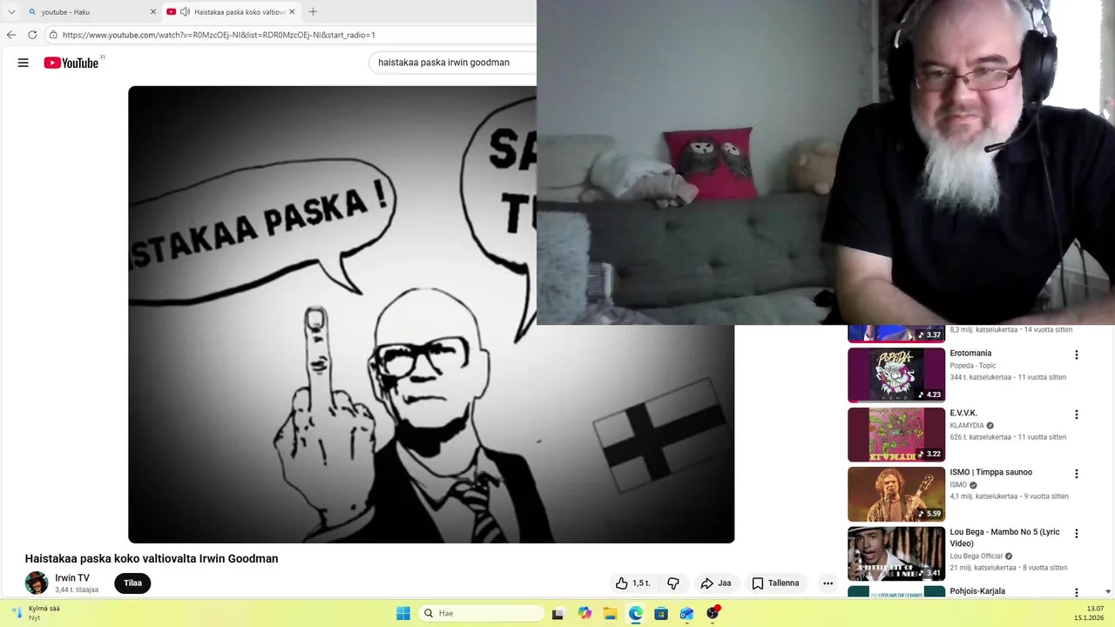Expand the tab search chevron
This screenshot has height=627, width=1115.
(11, 12)
